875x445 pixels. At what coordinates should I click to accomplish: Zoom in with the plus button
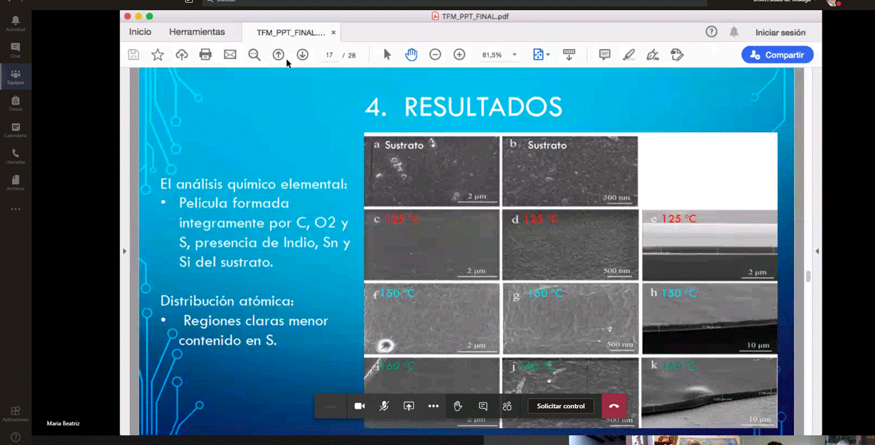click(x=459, y=55)
